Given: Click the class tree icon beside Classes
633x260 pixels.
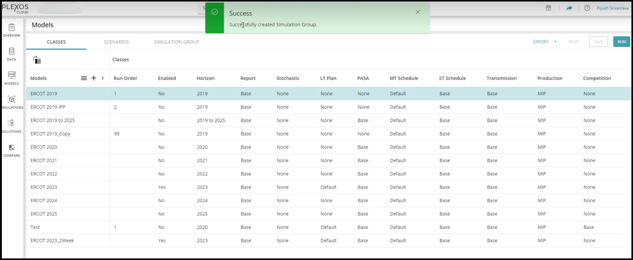Looking at the screenshot, I should (x=37, y=60).
